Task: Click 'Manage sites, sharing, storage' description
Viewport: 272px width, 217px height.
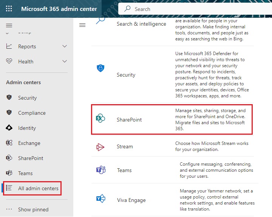Action: pos(210,120)
